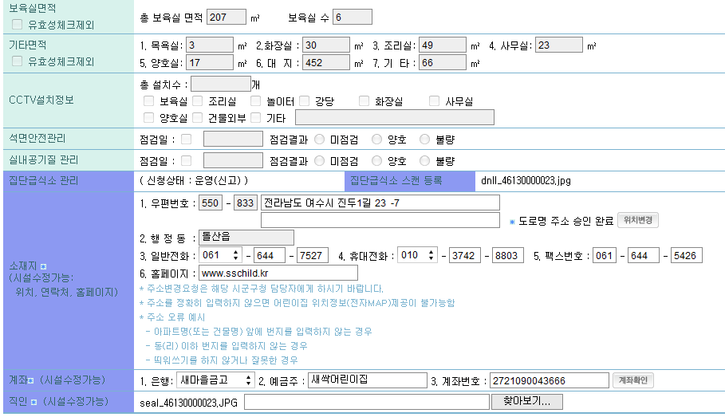Screen dimensions: 725x417
Task: Tick the 놀이터 CCTV checkbox
Action: (x=256, y=100)
